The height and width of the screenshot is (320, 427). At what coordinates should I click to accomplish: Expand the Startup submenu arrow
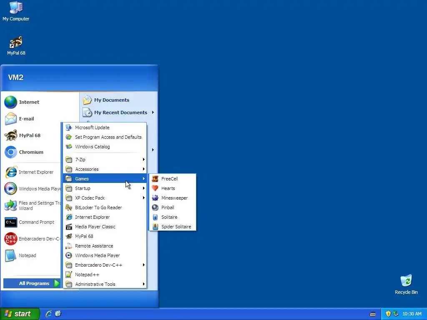coord(143,188)
